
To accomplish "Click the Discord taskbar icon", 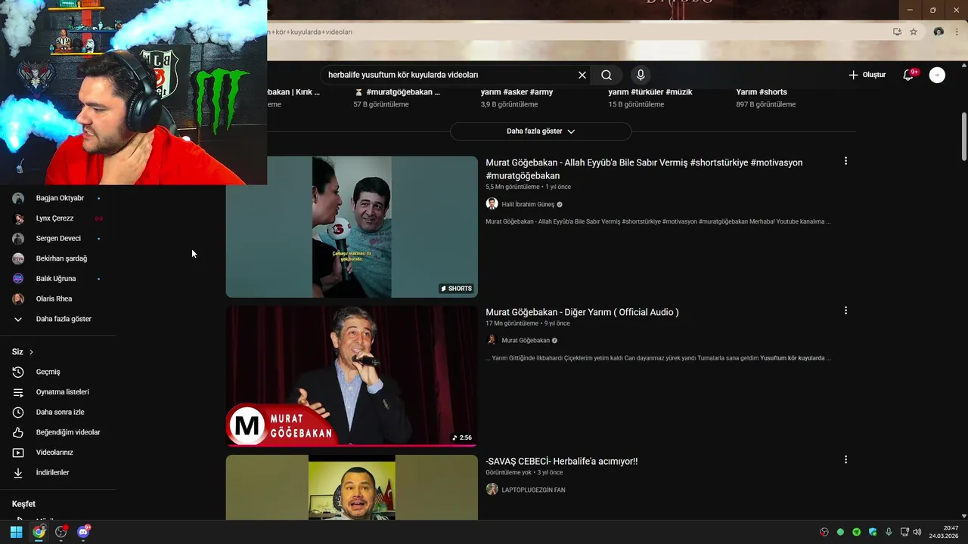I will click(x=83, y=532).
